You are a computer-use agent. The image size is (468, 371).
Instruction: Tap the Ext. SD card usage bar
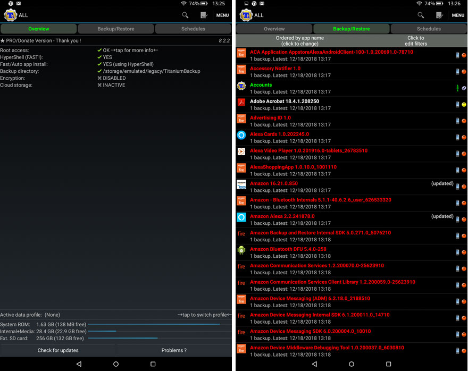click(x=160, y=338)
